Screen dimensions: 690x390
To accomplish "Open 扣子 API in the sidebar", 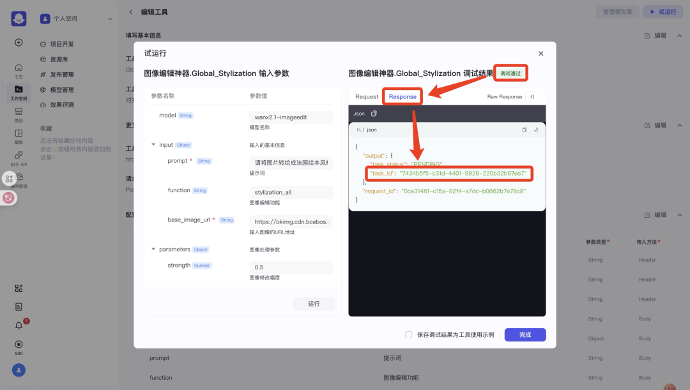I will point(19,158).
